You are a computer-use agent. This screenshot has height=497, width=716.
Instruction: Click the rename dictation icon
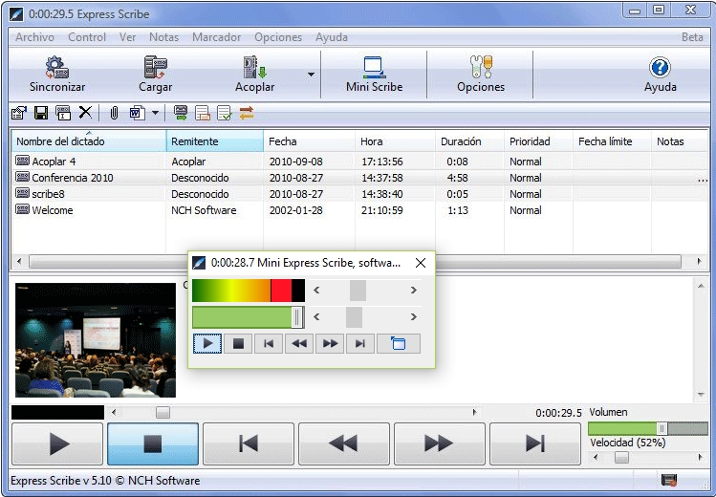(63, 112)
